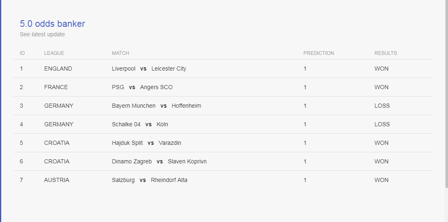Select the Schalke 04 vs Koln match
The height and width of the screenshot is (222, 448).
tap(140, 124)
